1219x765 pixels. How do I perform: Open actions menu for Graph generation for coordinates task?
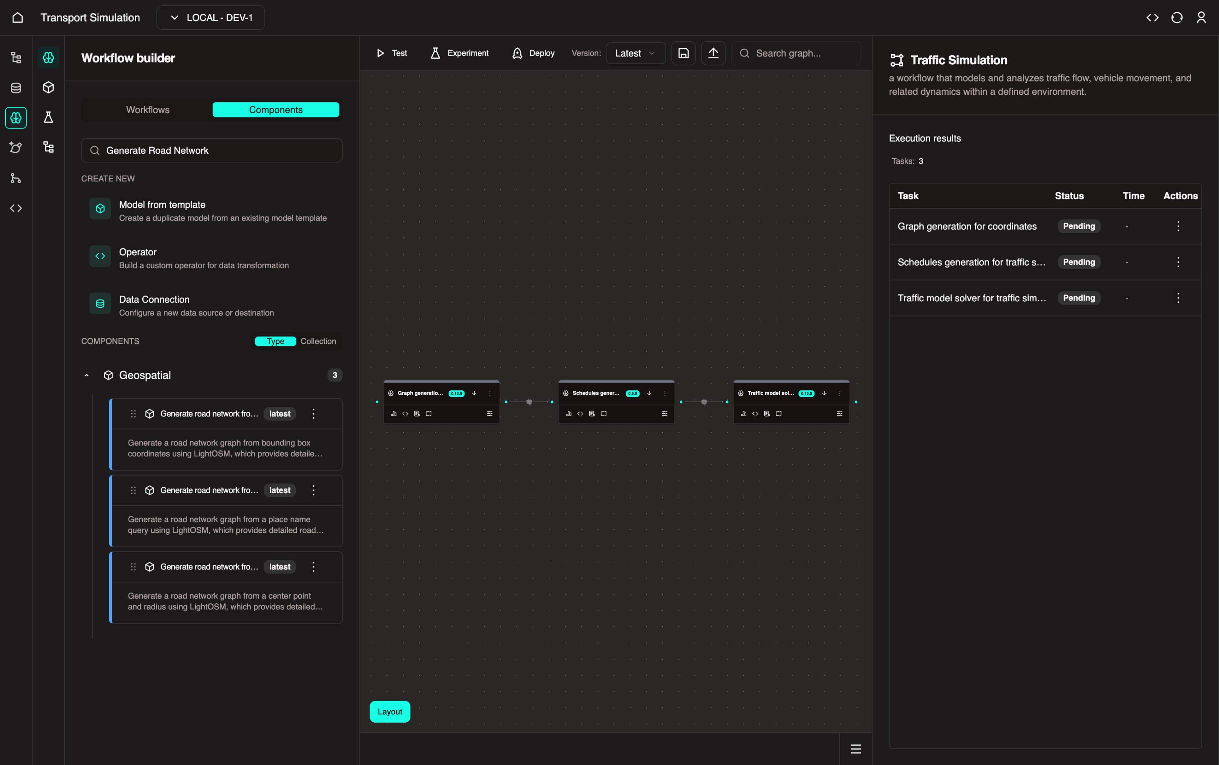[x=1178, y=226]
